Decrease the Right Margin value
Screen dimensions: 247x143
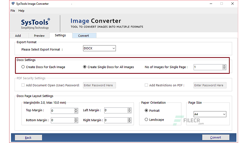point(129,121)
